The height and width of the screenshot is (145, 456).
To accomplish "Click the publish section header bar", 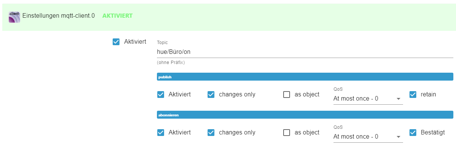I will (x=305, y=77).
